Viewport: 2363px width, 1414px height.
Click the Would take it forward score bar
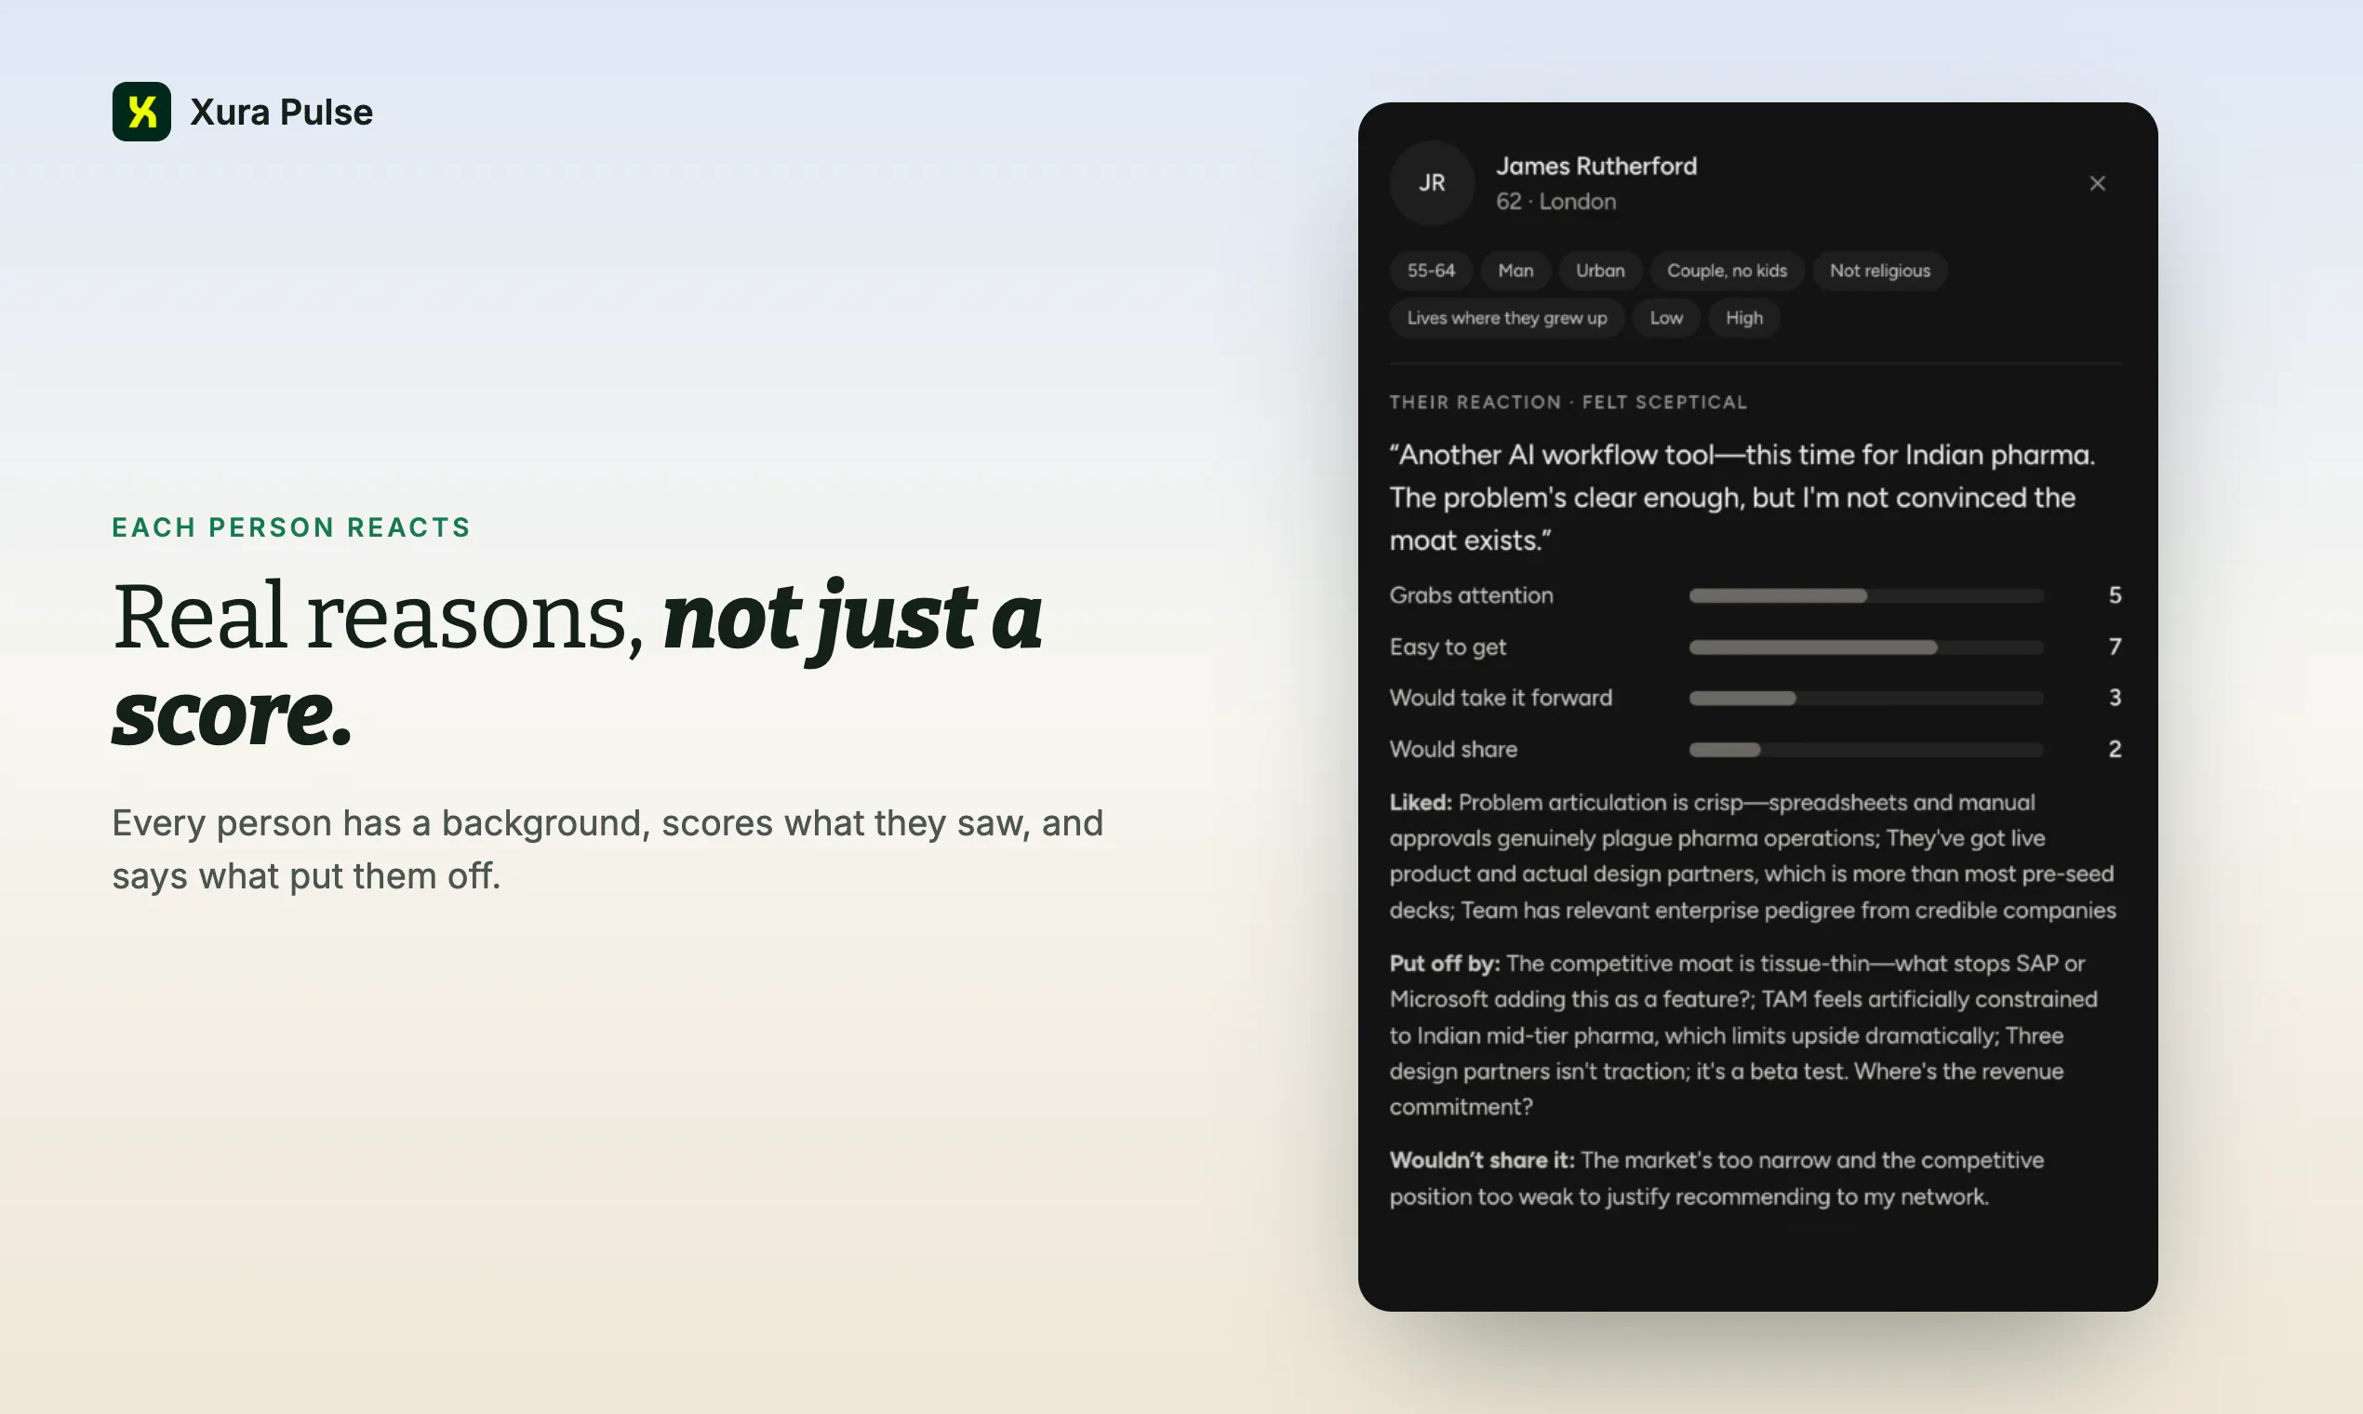point(1865,698)
